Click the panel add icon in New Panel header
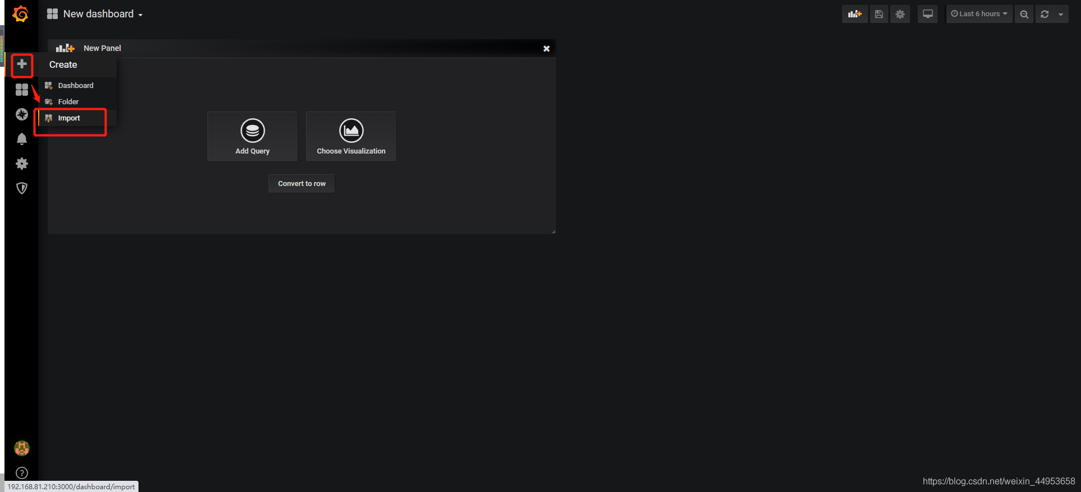The width and height of the screenshot is (1081, 492). (x=65, y=48)
